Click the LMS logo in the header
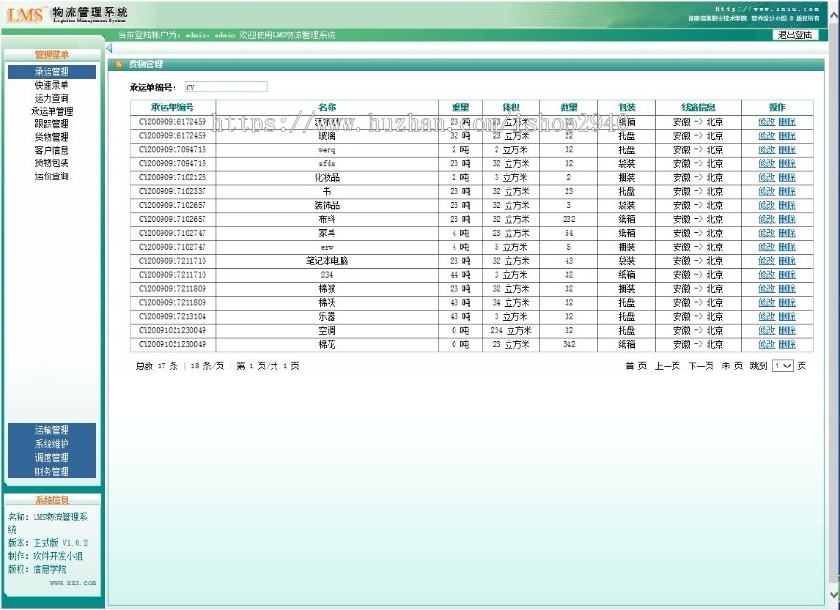The height and width of the screenshot is (610, 840). point(24,15)
